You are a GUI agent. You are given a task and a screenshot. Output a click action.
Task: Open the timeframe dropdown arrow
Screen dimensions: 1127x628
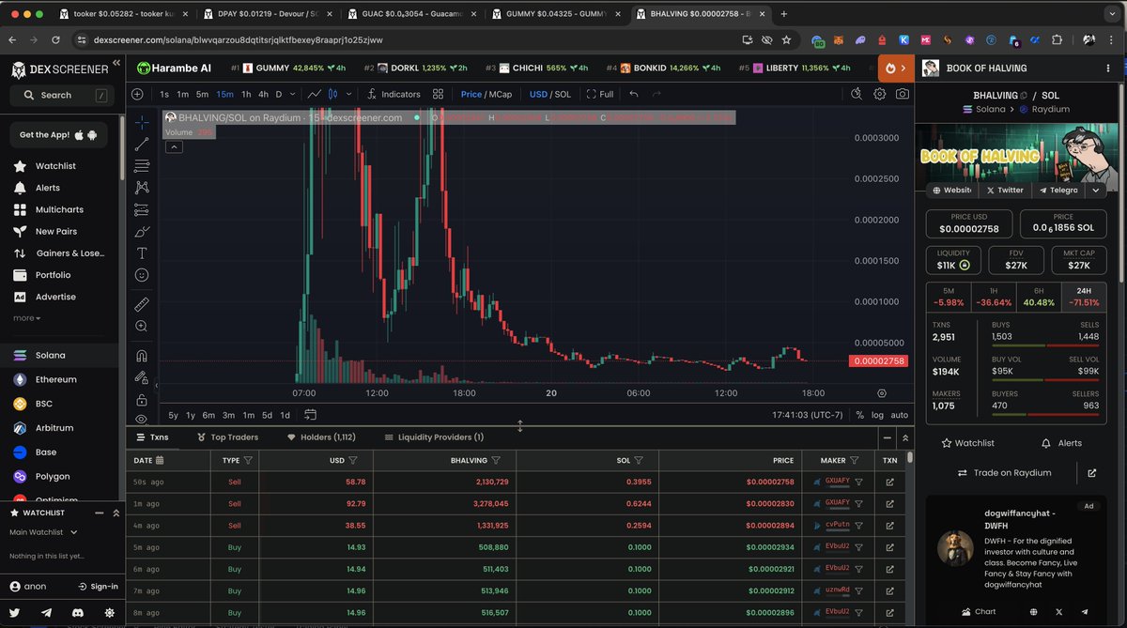pyautogui.click(x=293, y=94)
